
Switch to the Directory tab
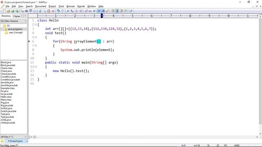pyautogui.click(x=6, y=16)
